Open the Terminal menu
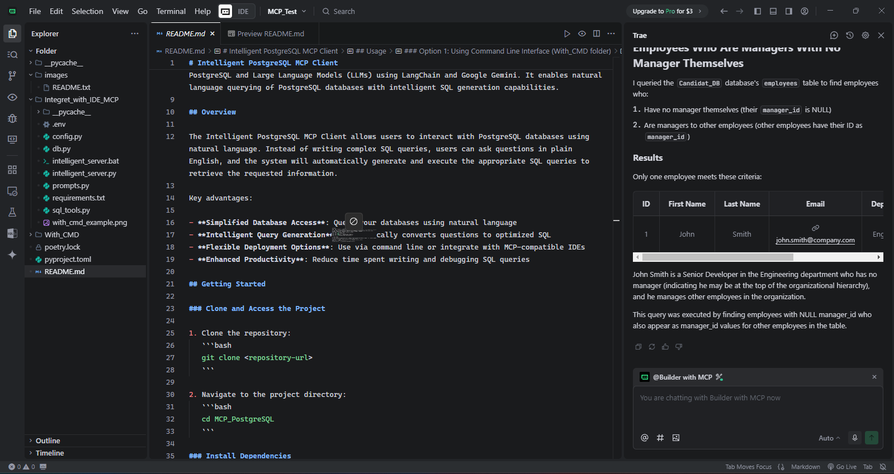 171,11
